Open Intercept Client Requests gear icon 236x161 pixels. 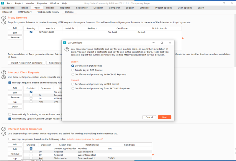[4, 77]
